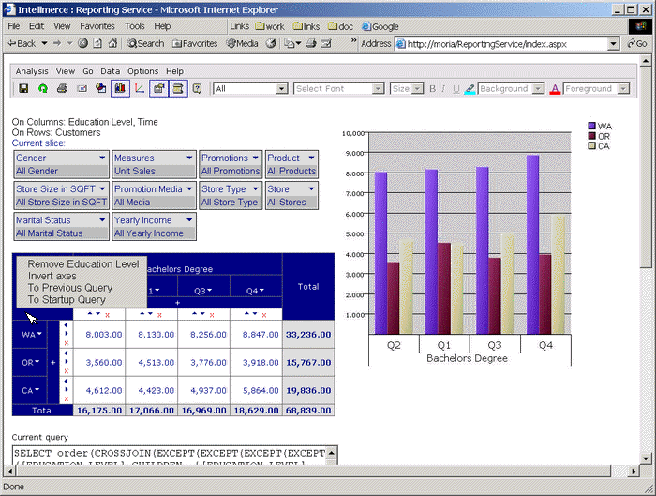Click the Print icon in analysis toolbar
The height and width of the screenshot is (496, 656).
pyautogui.click(x=63, y=88)
